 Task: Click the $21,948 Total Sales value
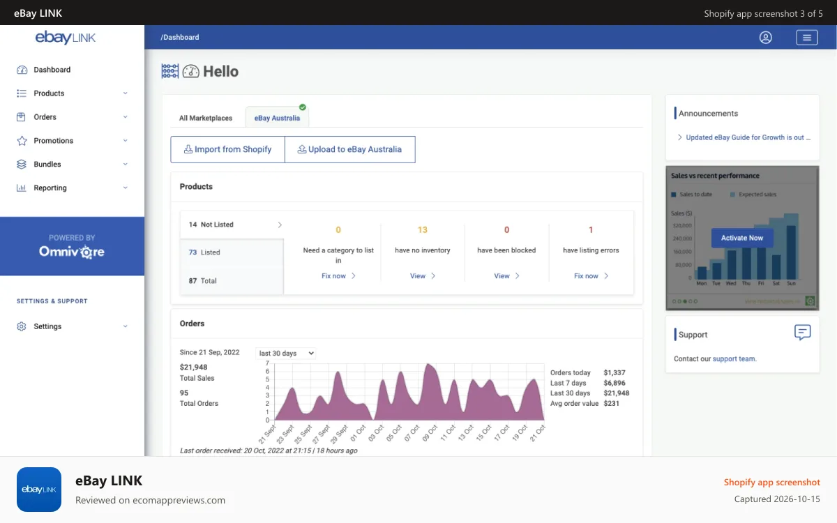click(193, 367)
